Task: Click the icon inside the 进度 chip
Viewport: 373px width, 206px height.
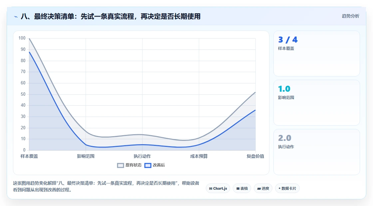Action: [259, 189]
